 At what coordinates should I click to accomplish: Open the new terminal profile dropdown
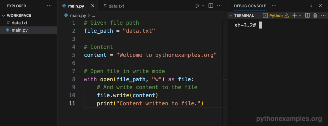[x=300, y=15]
